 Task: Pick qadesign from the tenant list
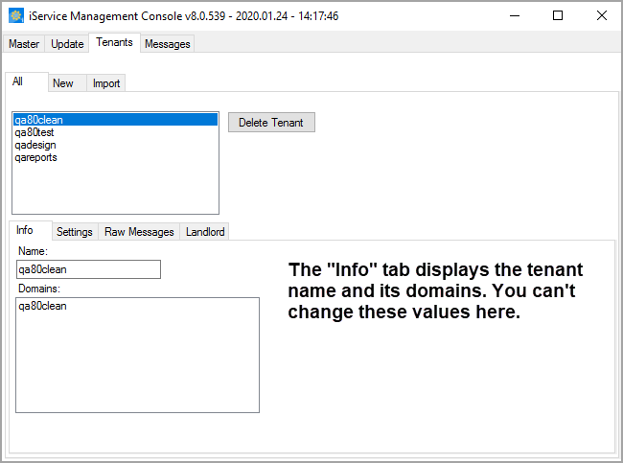(x=35, y=145)
